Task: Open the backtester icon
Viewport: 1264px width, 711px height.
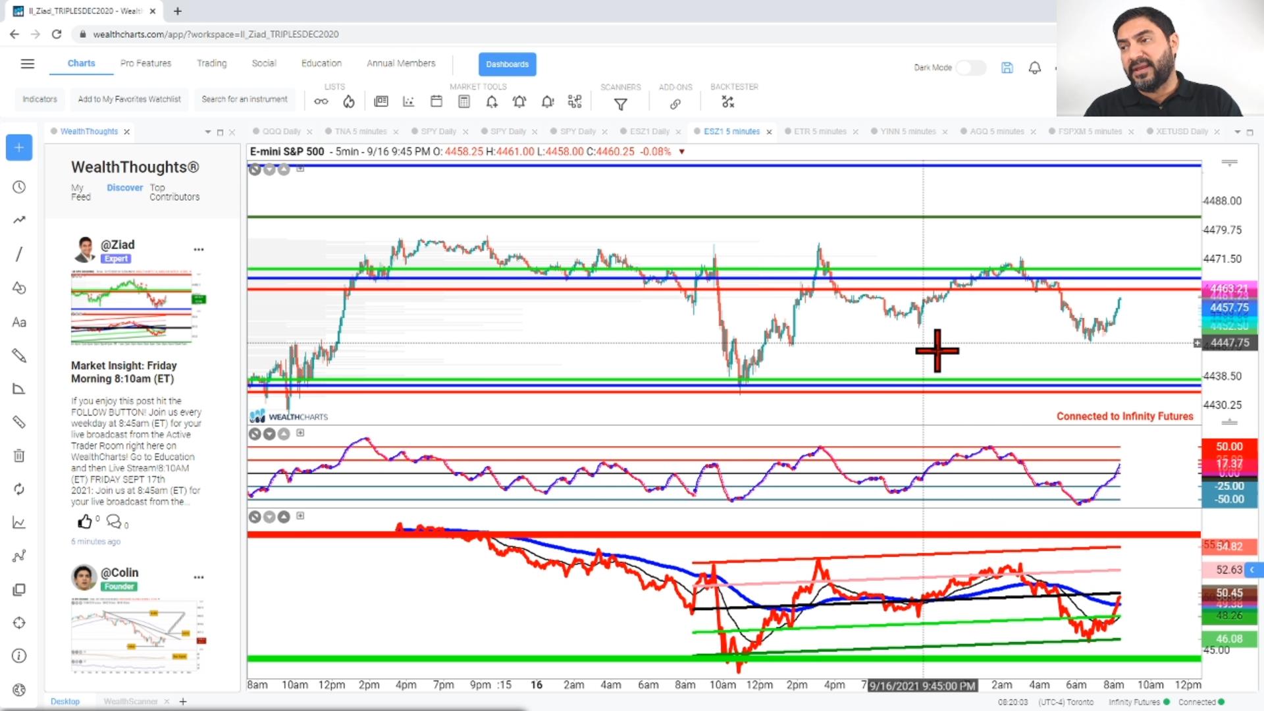Action: tap(727, 102)
